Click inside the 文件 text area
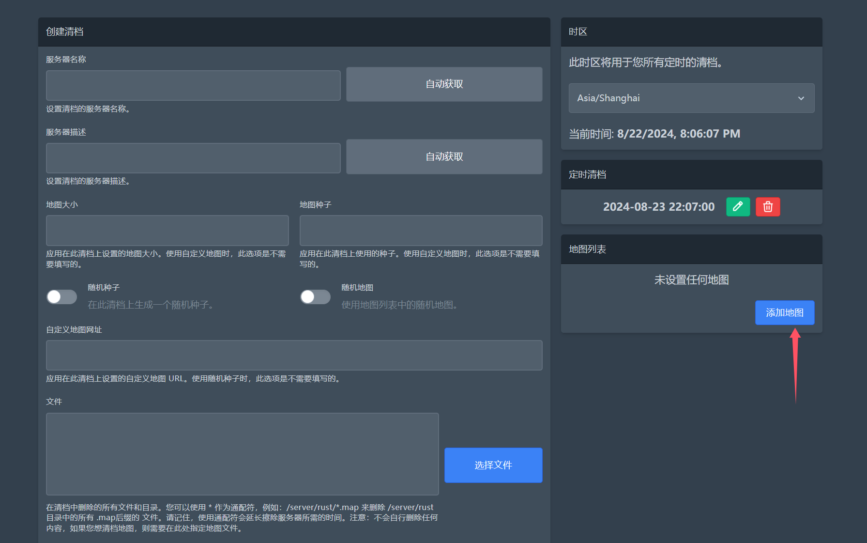The height and width of the screenshot is (543, 867). click(x=242, y=454)
